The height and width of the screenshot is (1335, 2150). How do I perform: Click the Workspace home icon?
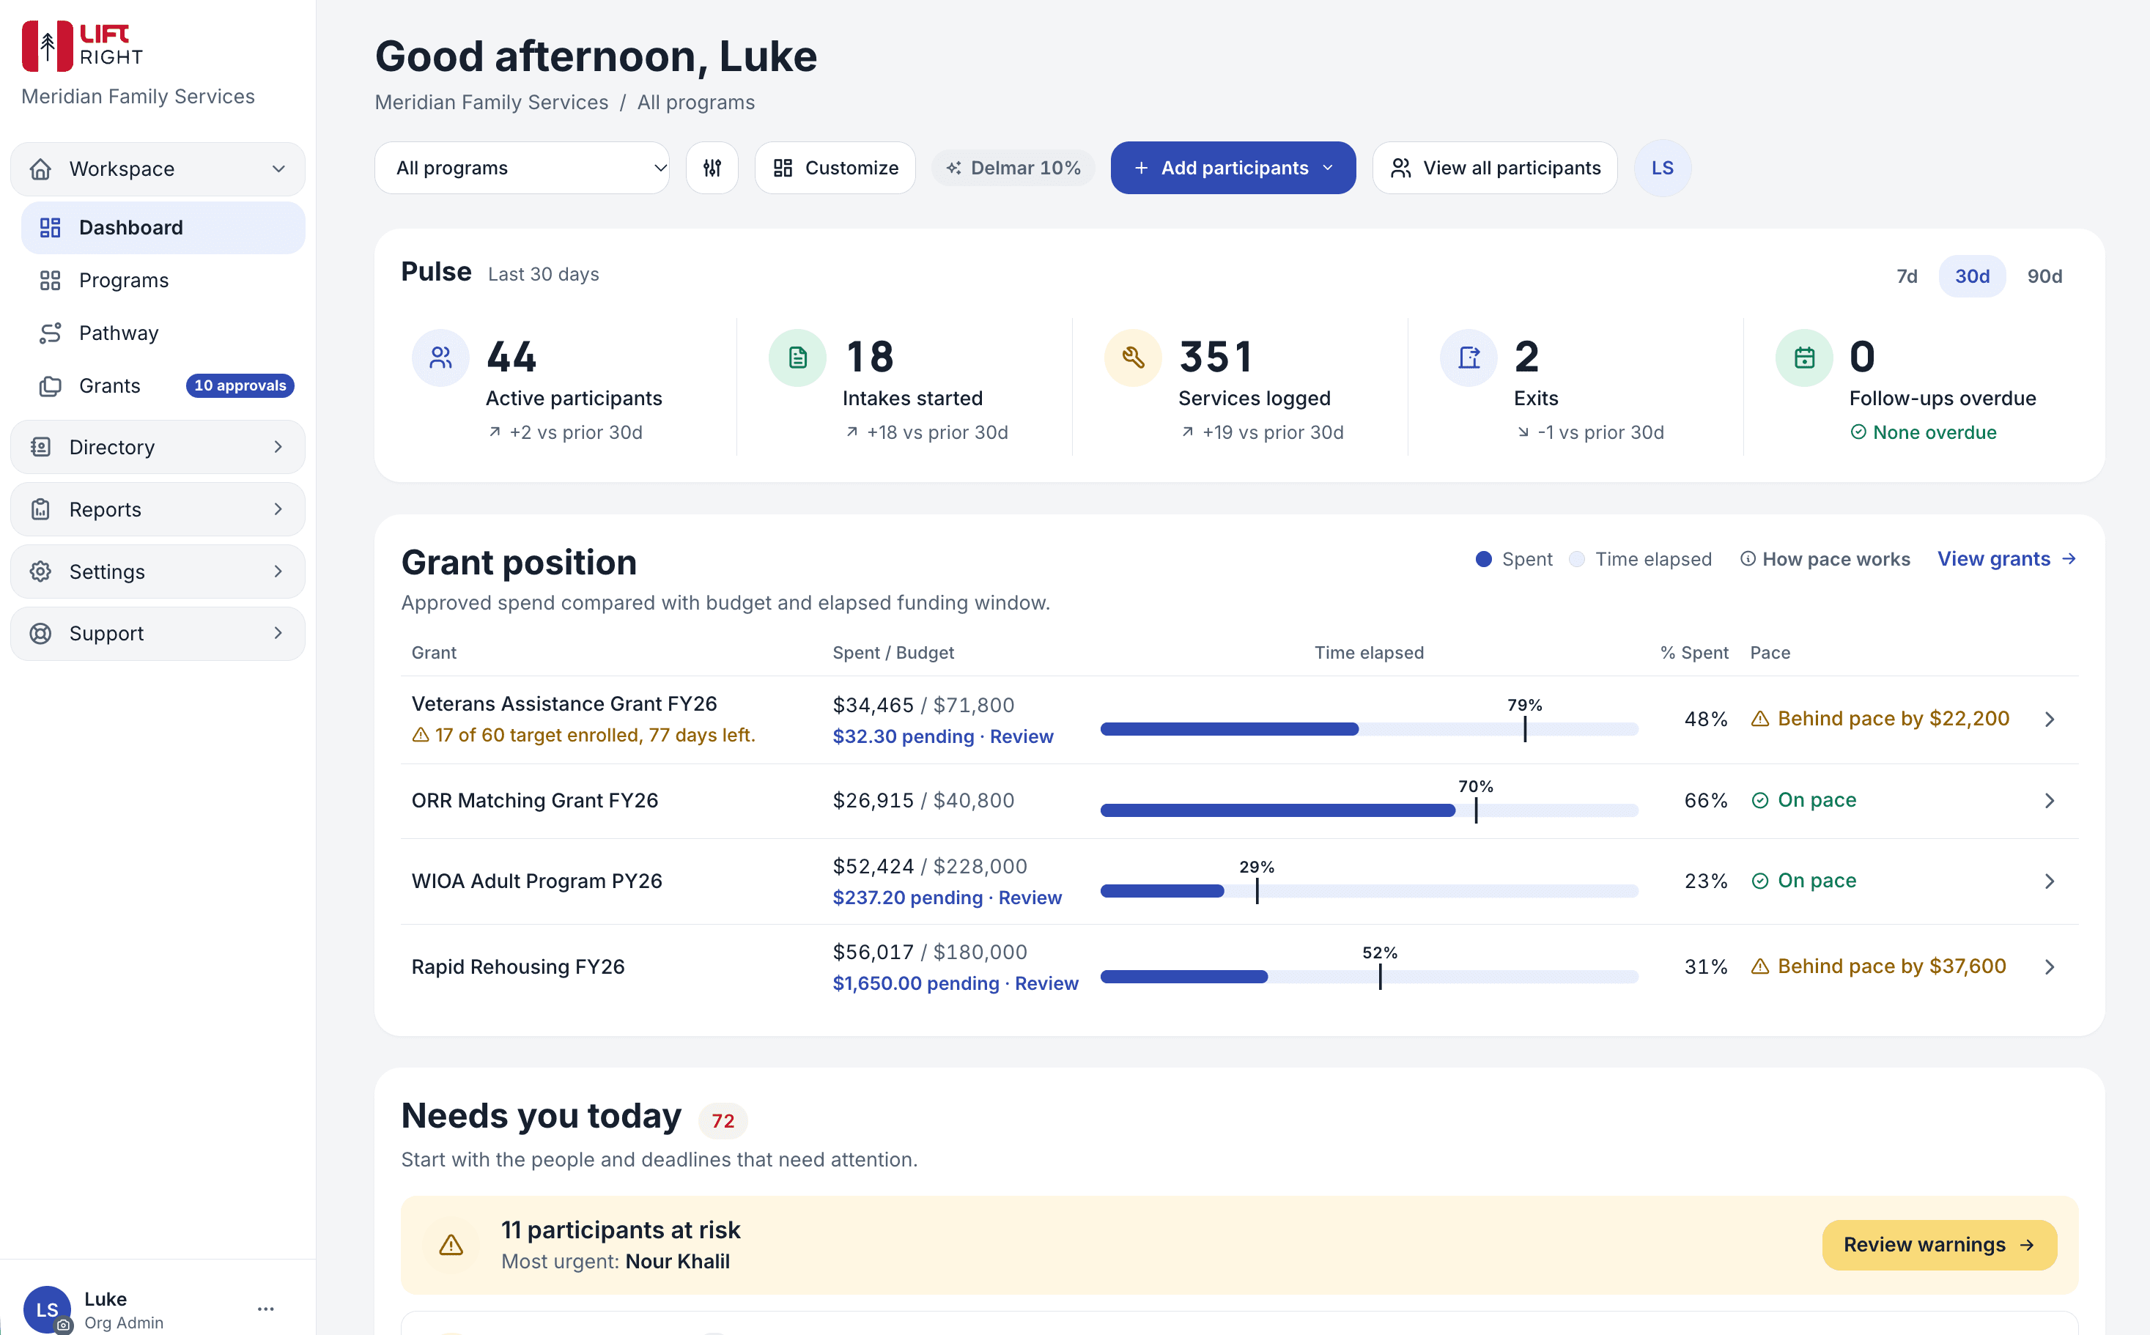(40, 169)
